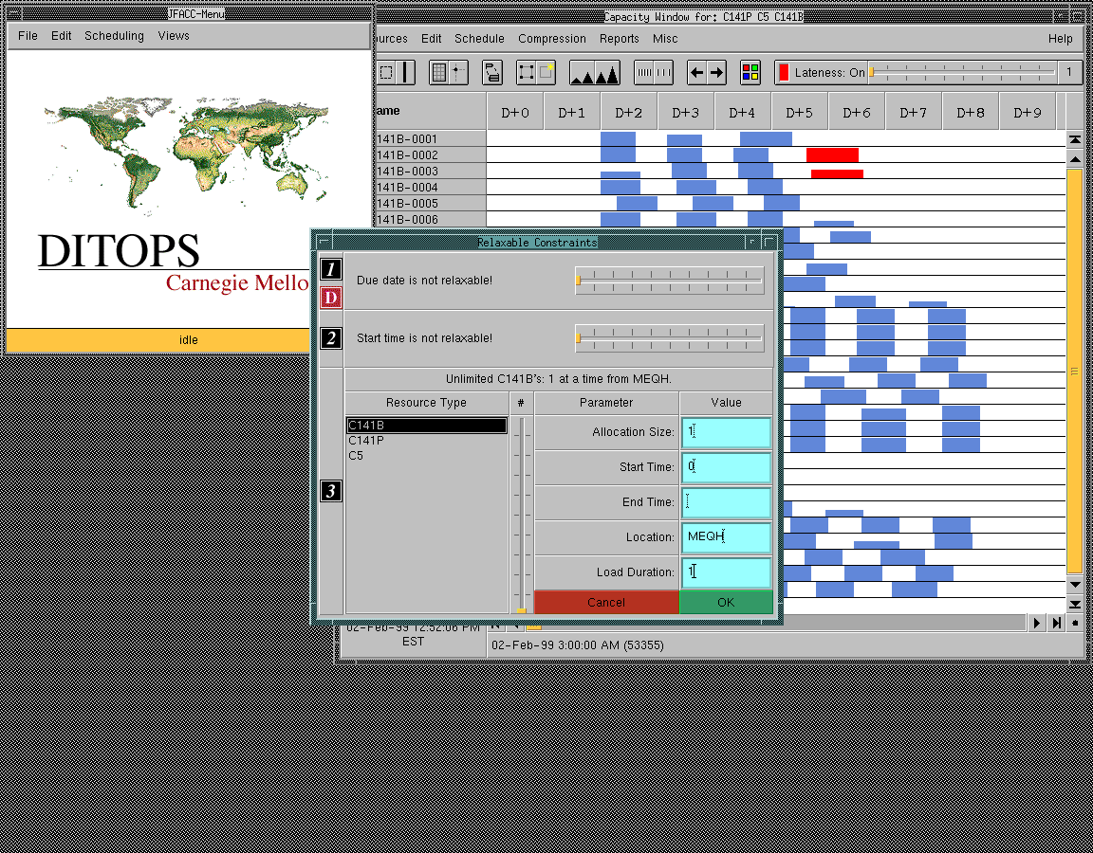Viewport: 1093px width, 853px height.
Task: Click the vertical tick marks icon
Action: (654, 73)
